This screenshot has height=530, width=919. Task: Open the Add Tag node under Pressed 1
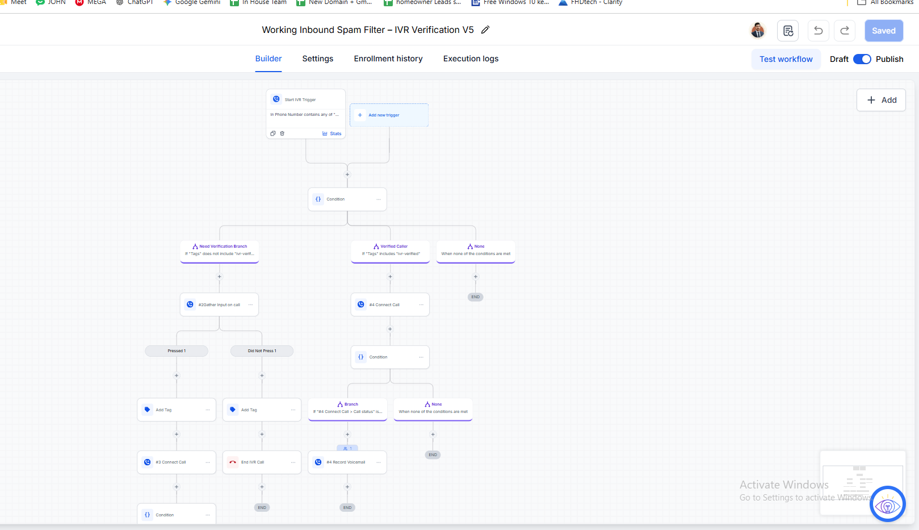(177, 410)
